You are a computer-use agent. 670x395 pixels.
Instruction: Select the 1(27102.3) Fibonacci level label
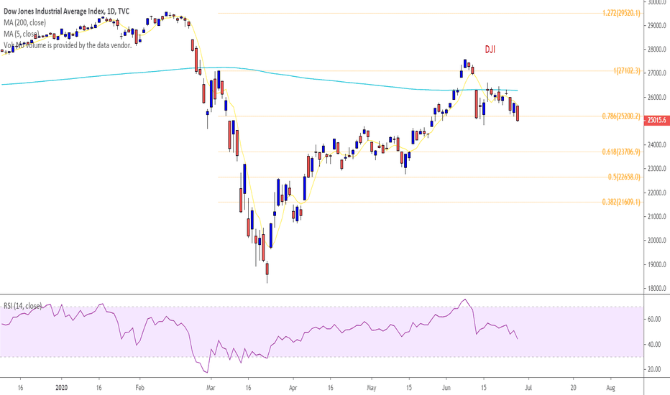[x=627, y=71]
